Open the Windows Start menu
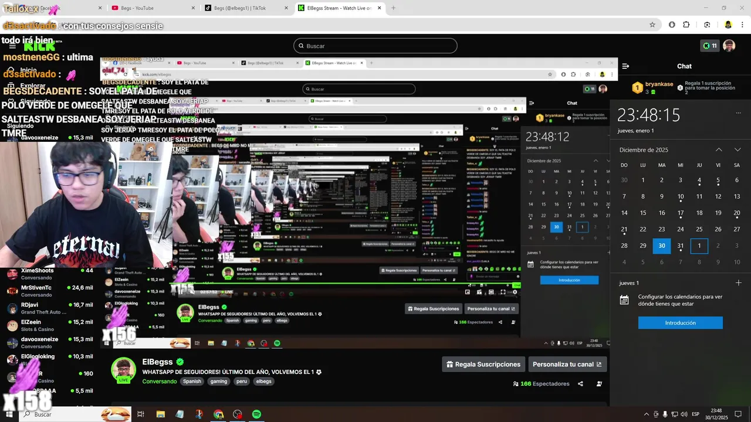751x422 pixels. coord(8,414)
